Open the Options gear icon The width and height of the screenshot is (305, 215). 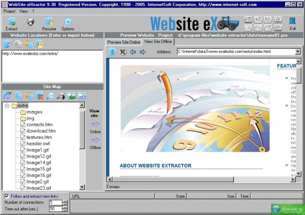tap(68, 22)
